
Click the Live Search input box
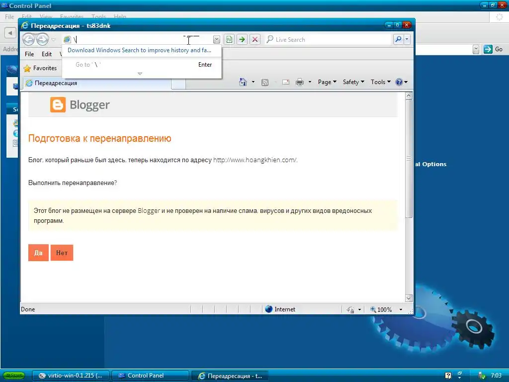tap(328, 40)
